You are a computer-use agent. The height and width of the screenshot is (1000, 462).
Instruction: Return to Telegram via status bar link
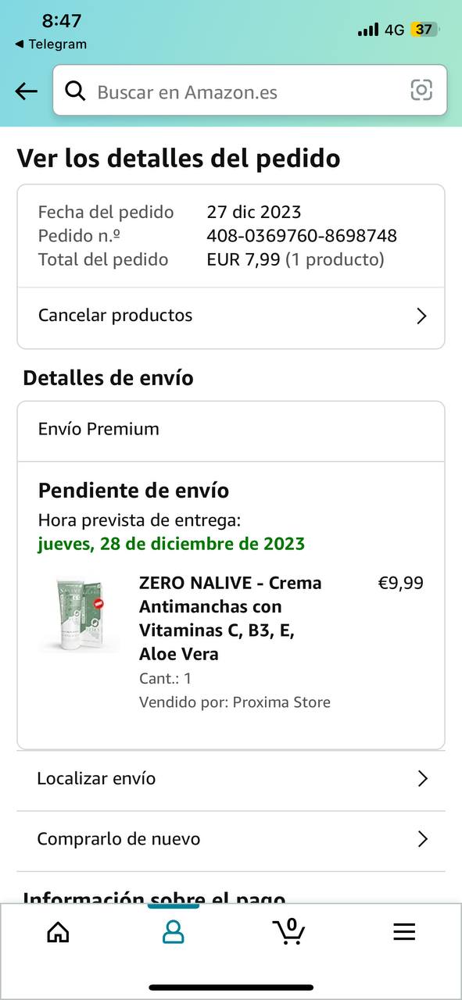click(51, 45)
